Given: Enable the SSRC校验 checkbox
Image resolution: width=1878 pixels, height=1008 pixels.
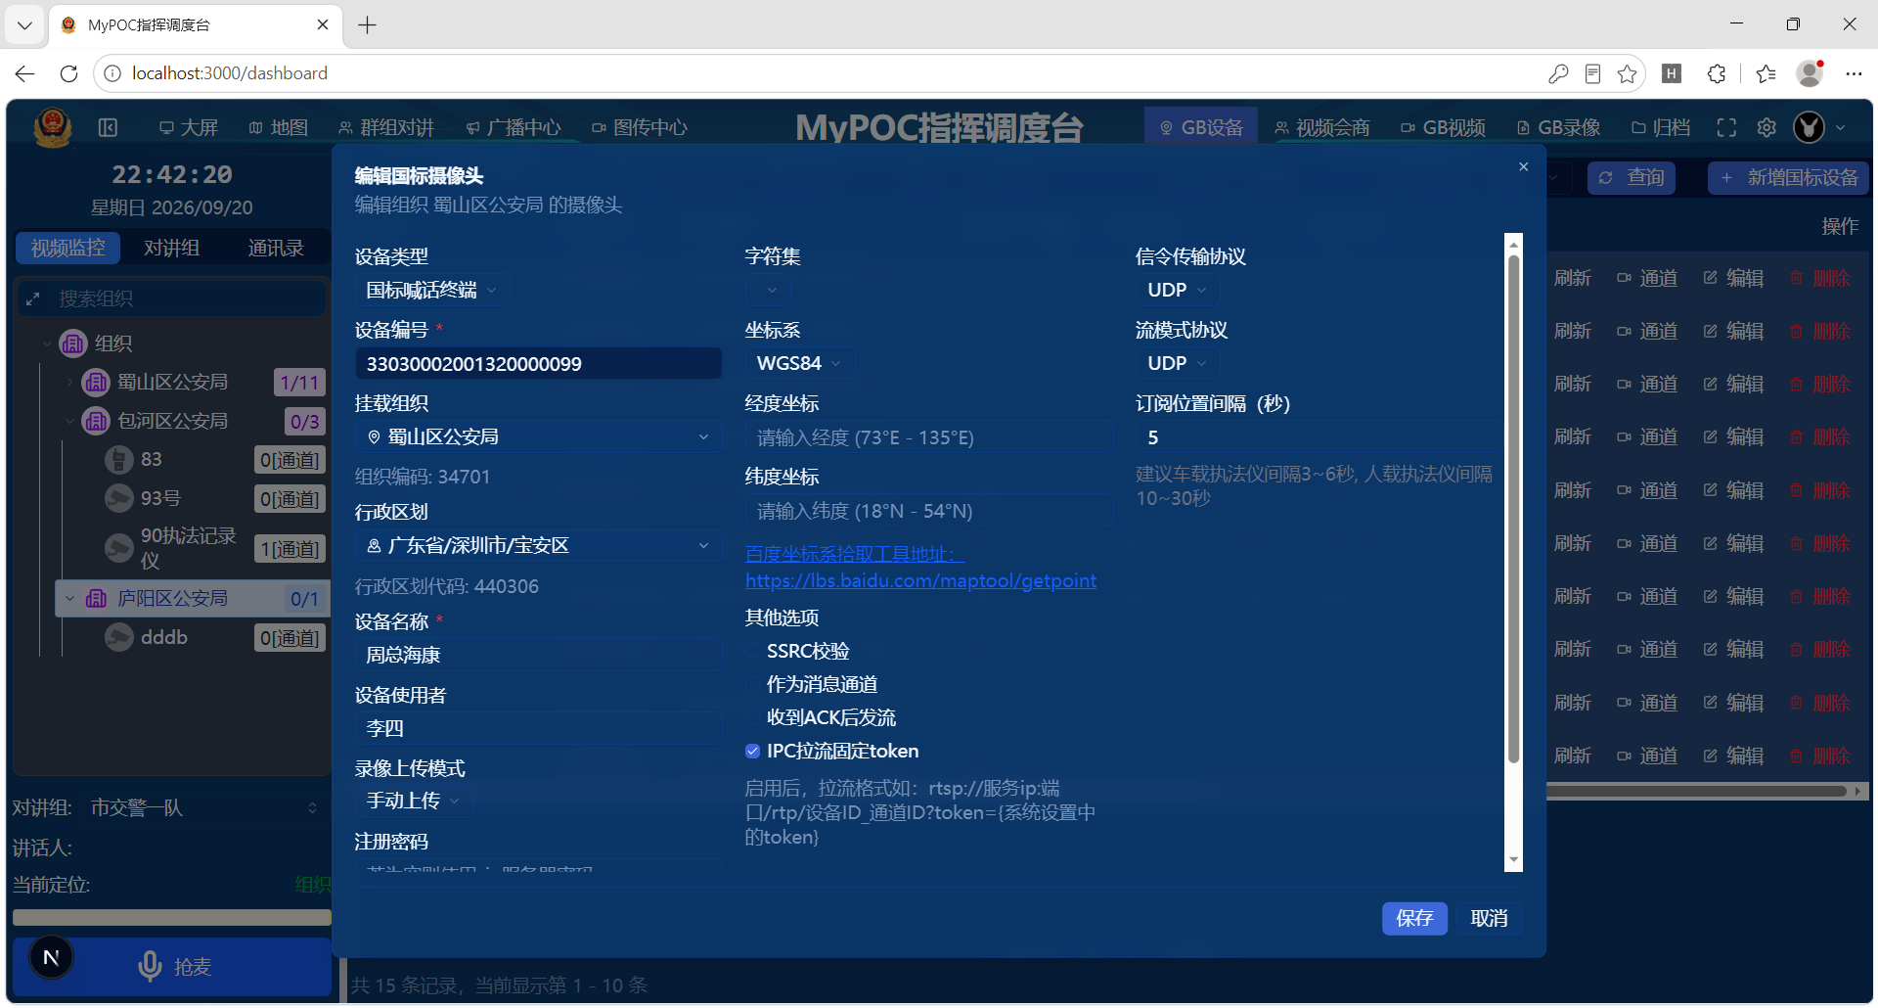Looking at the screenshot, I should (x=752, y=652).
